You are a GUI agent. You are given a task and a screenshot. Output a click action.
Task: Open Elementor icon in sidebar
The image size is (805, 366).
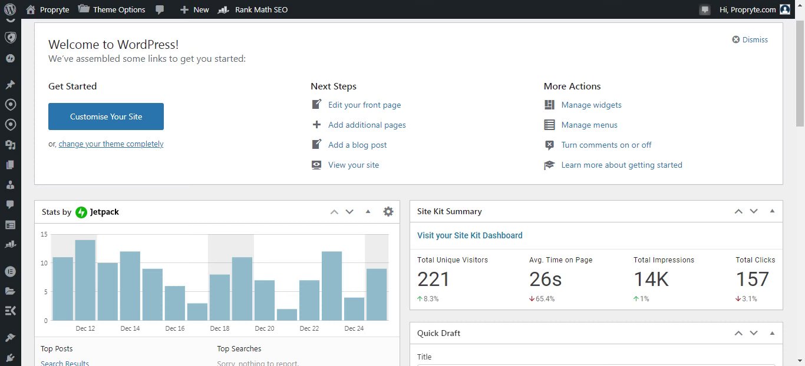[10, 271]
